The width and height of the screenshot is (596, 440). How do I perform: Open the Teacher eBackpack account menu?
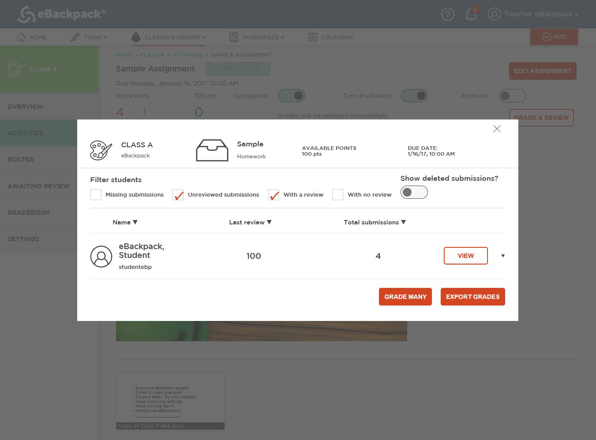coord(542,14)
